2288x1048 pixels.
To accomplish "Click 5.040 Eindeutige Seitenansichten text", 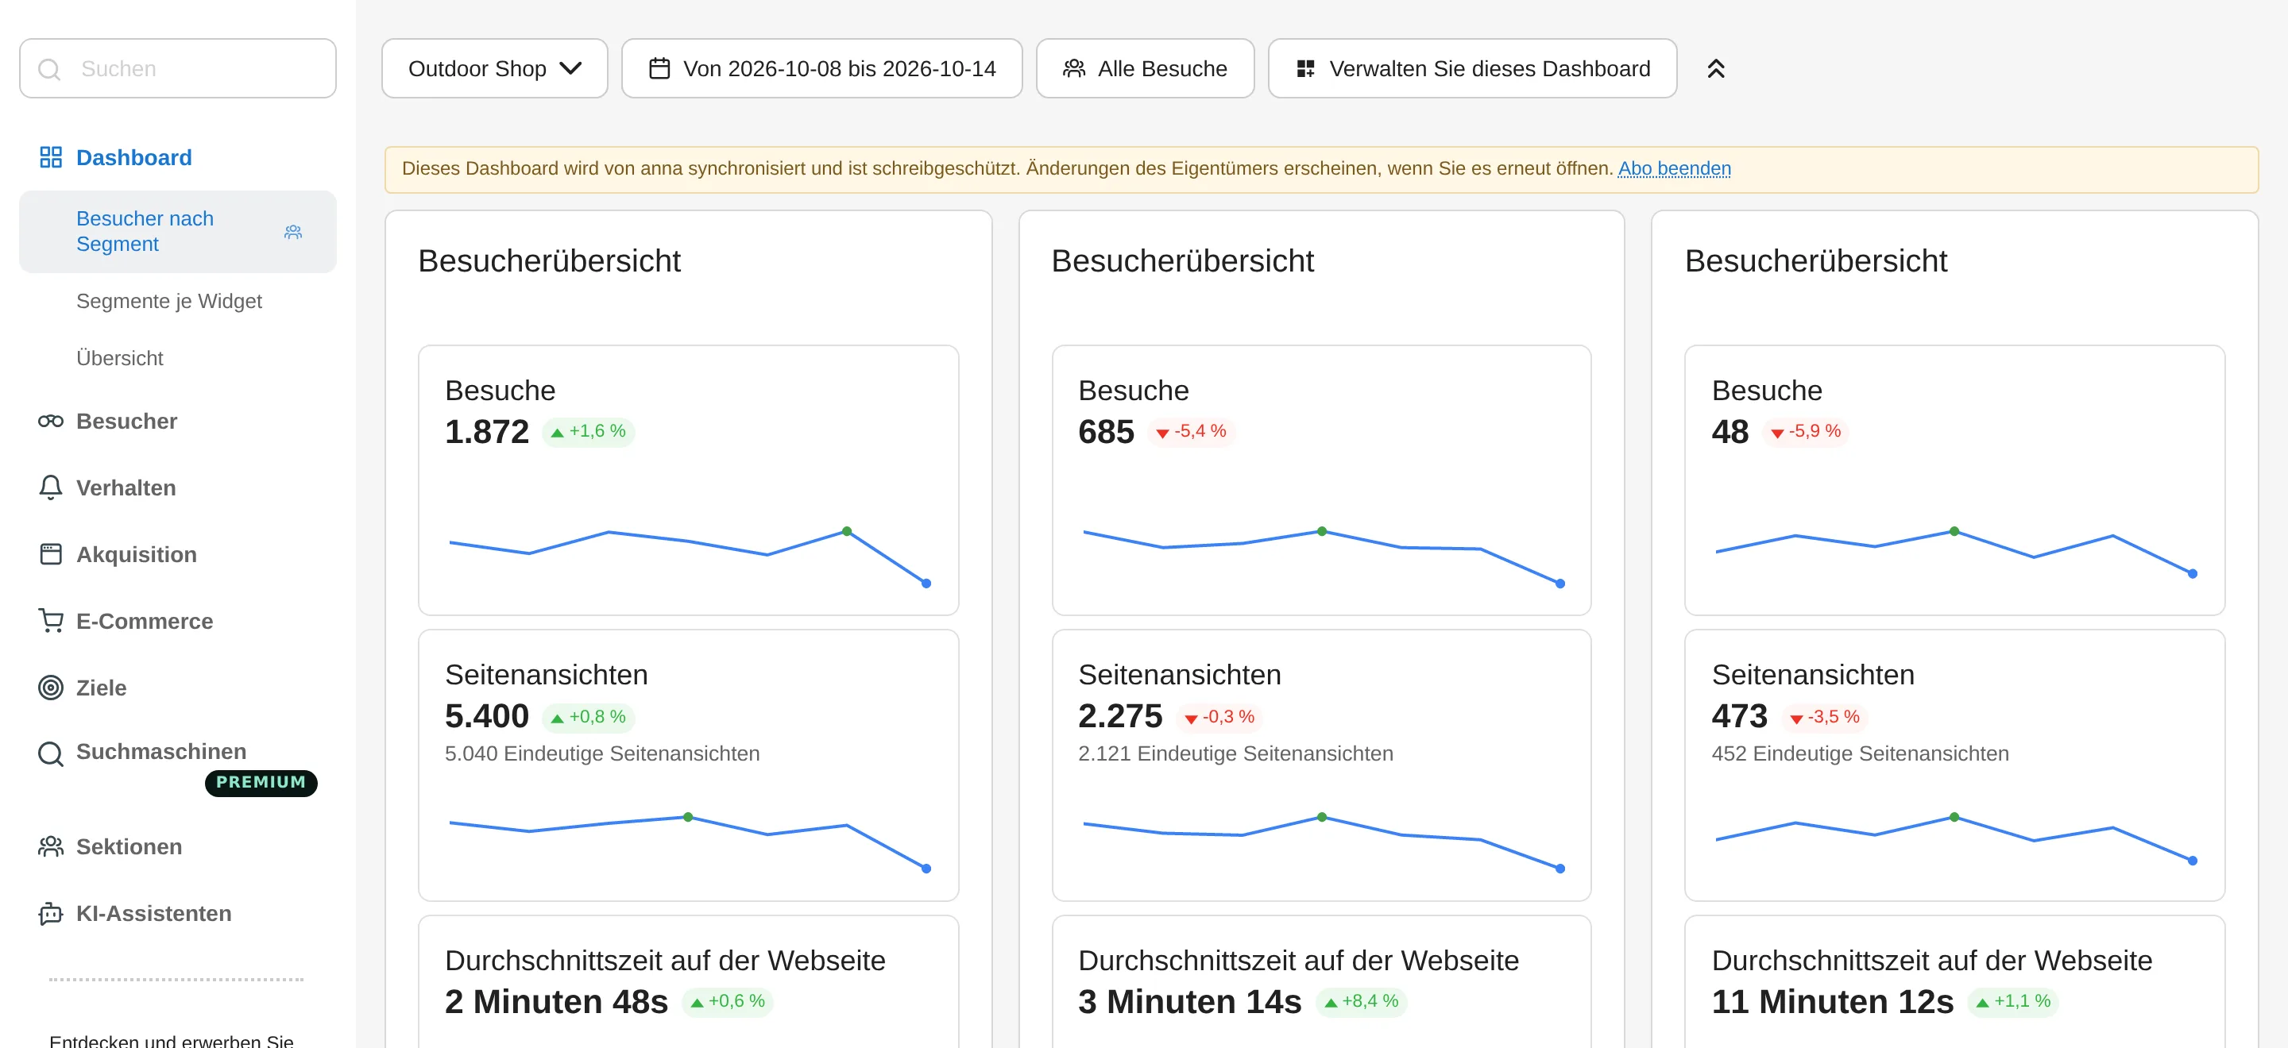I will (601, 753).
